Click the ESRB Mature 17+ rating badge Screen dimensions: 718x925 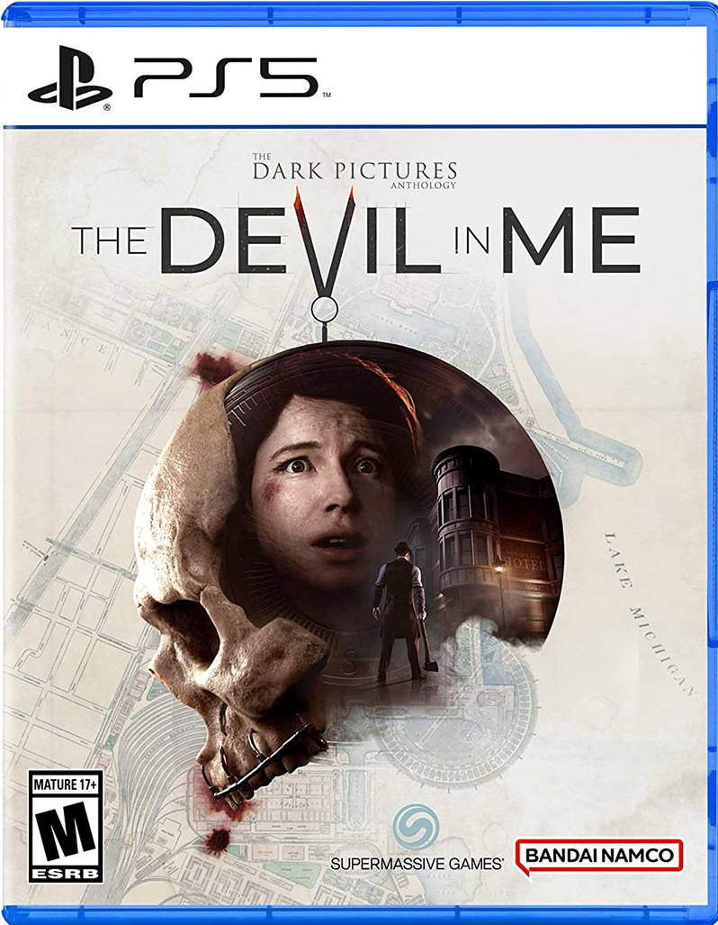66,827
